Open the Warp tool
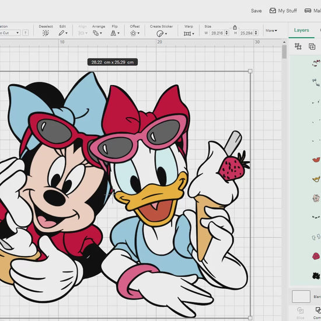321x321 pixels. pyautogui.click(x=187, y=34)
